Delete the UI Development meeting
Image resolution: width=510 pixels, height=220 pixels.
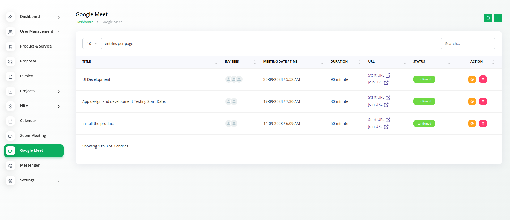(483, 79)
